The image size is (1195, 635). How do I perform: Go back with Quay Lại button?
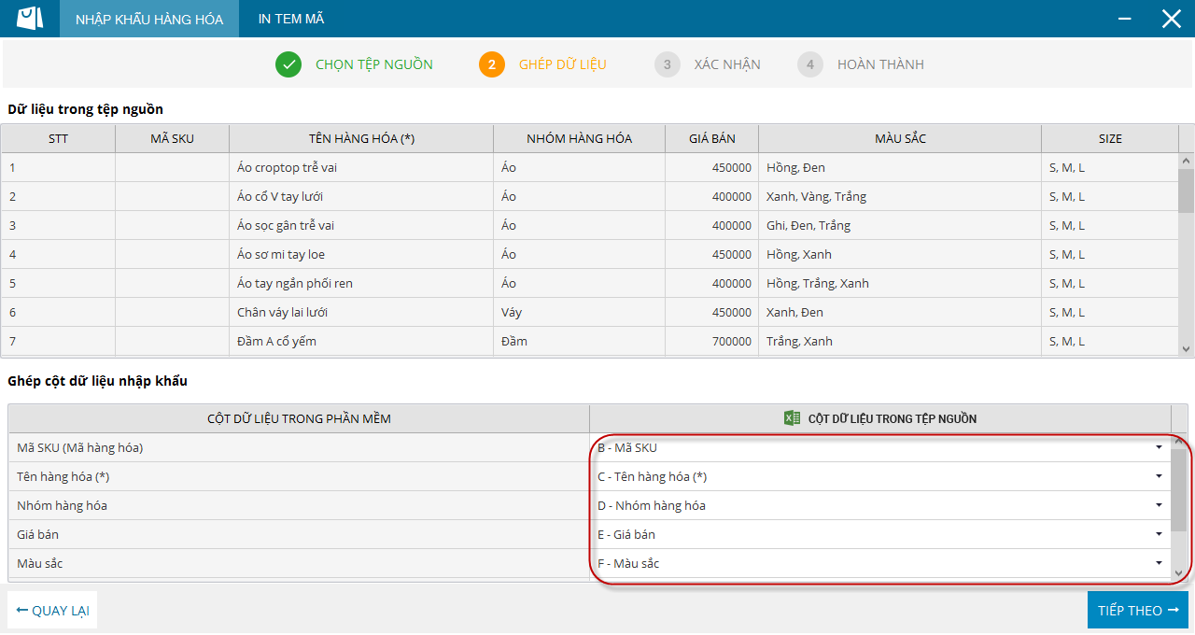point(52,611)
